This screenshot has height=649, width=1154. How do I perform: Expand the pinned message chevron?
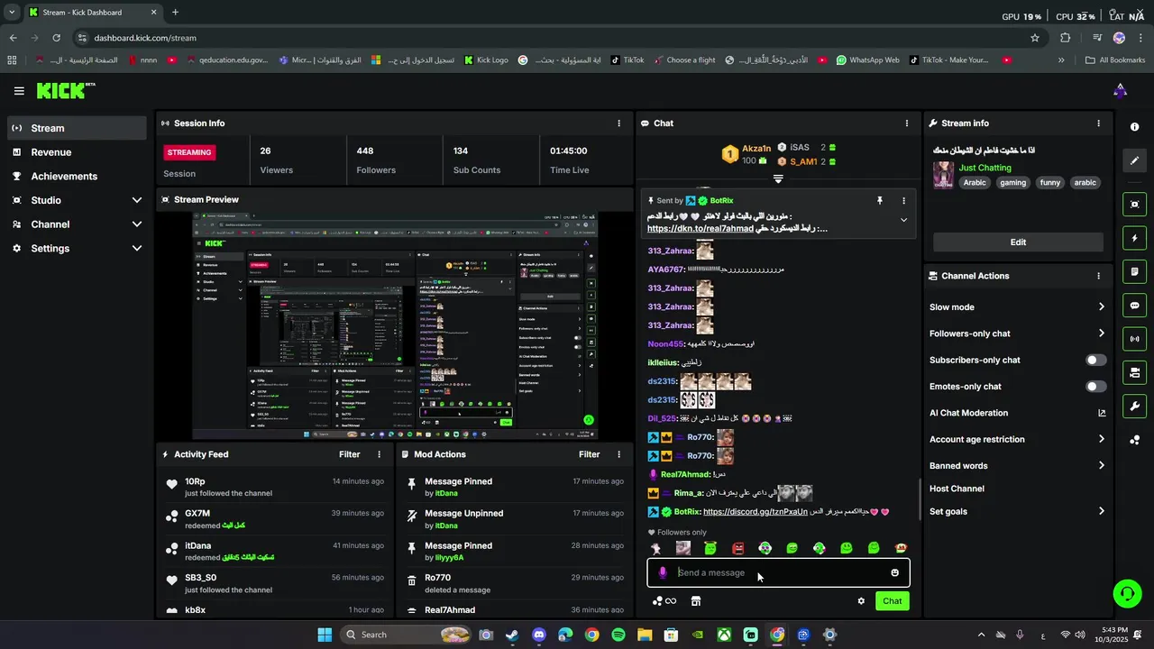pos(903,220)
